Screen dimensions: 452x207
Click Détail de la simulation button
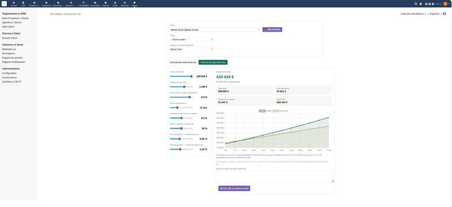click(x=234, y=188)
